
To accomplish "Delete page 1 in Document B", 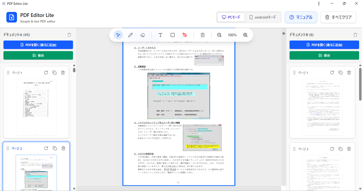I will pos(349,73).
